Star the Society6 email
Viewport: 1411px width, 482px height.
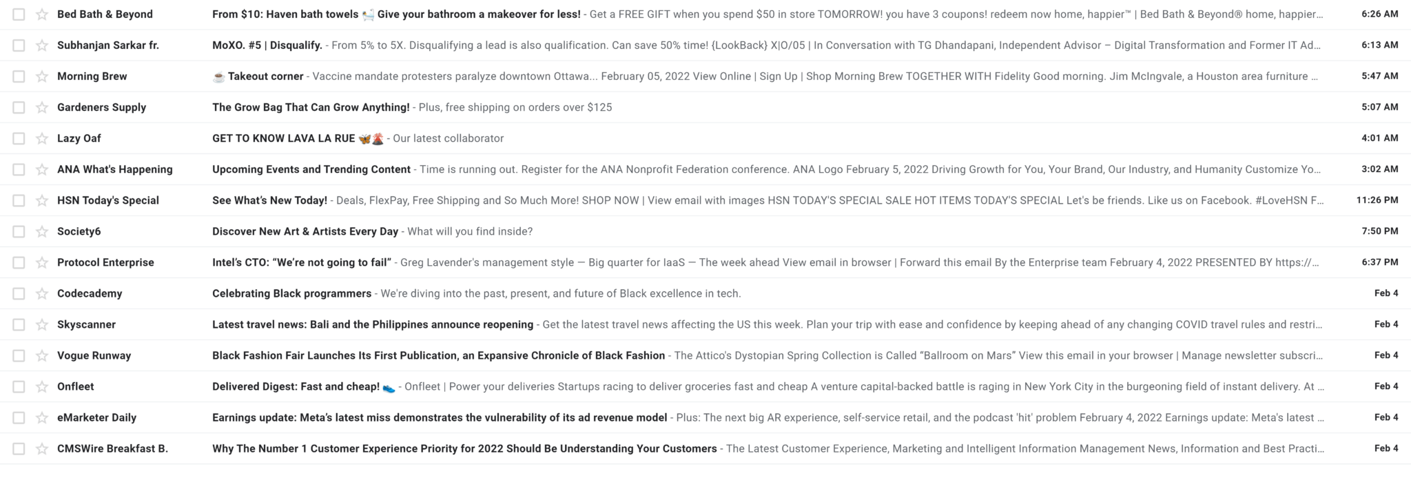42,231
